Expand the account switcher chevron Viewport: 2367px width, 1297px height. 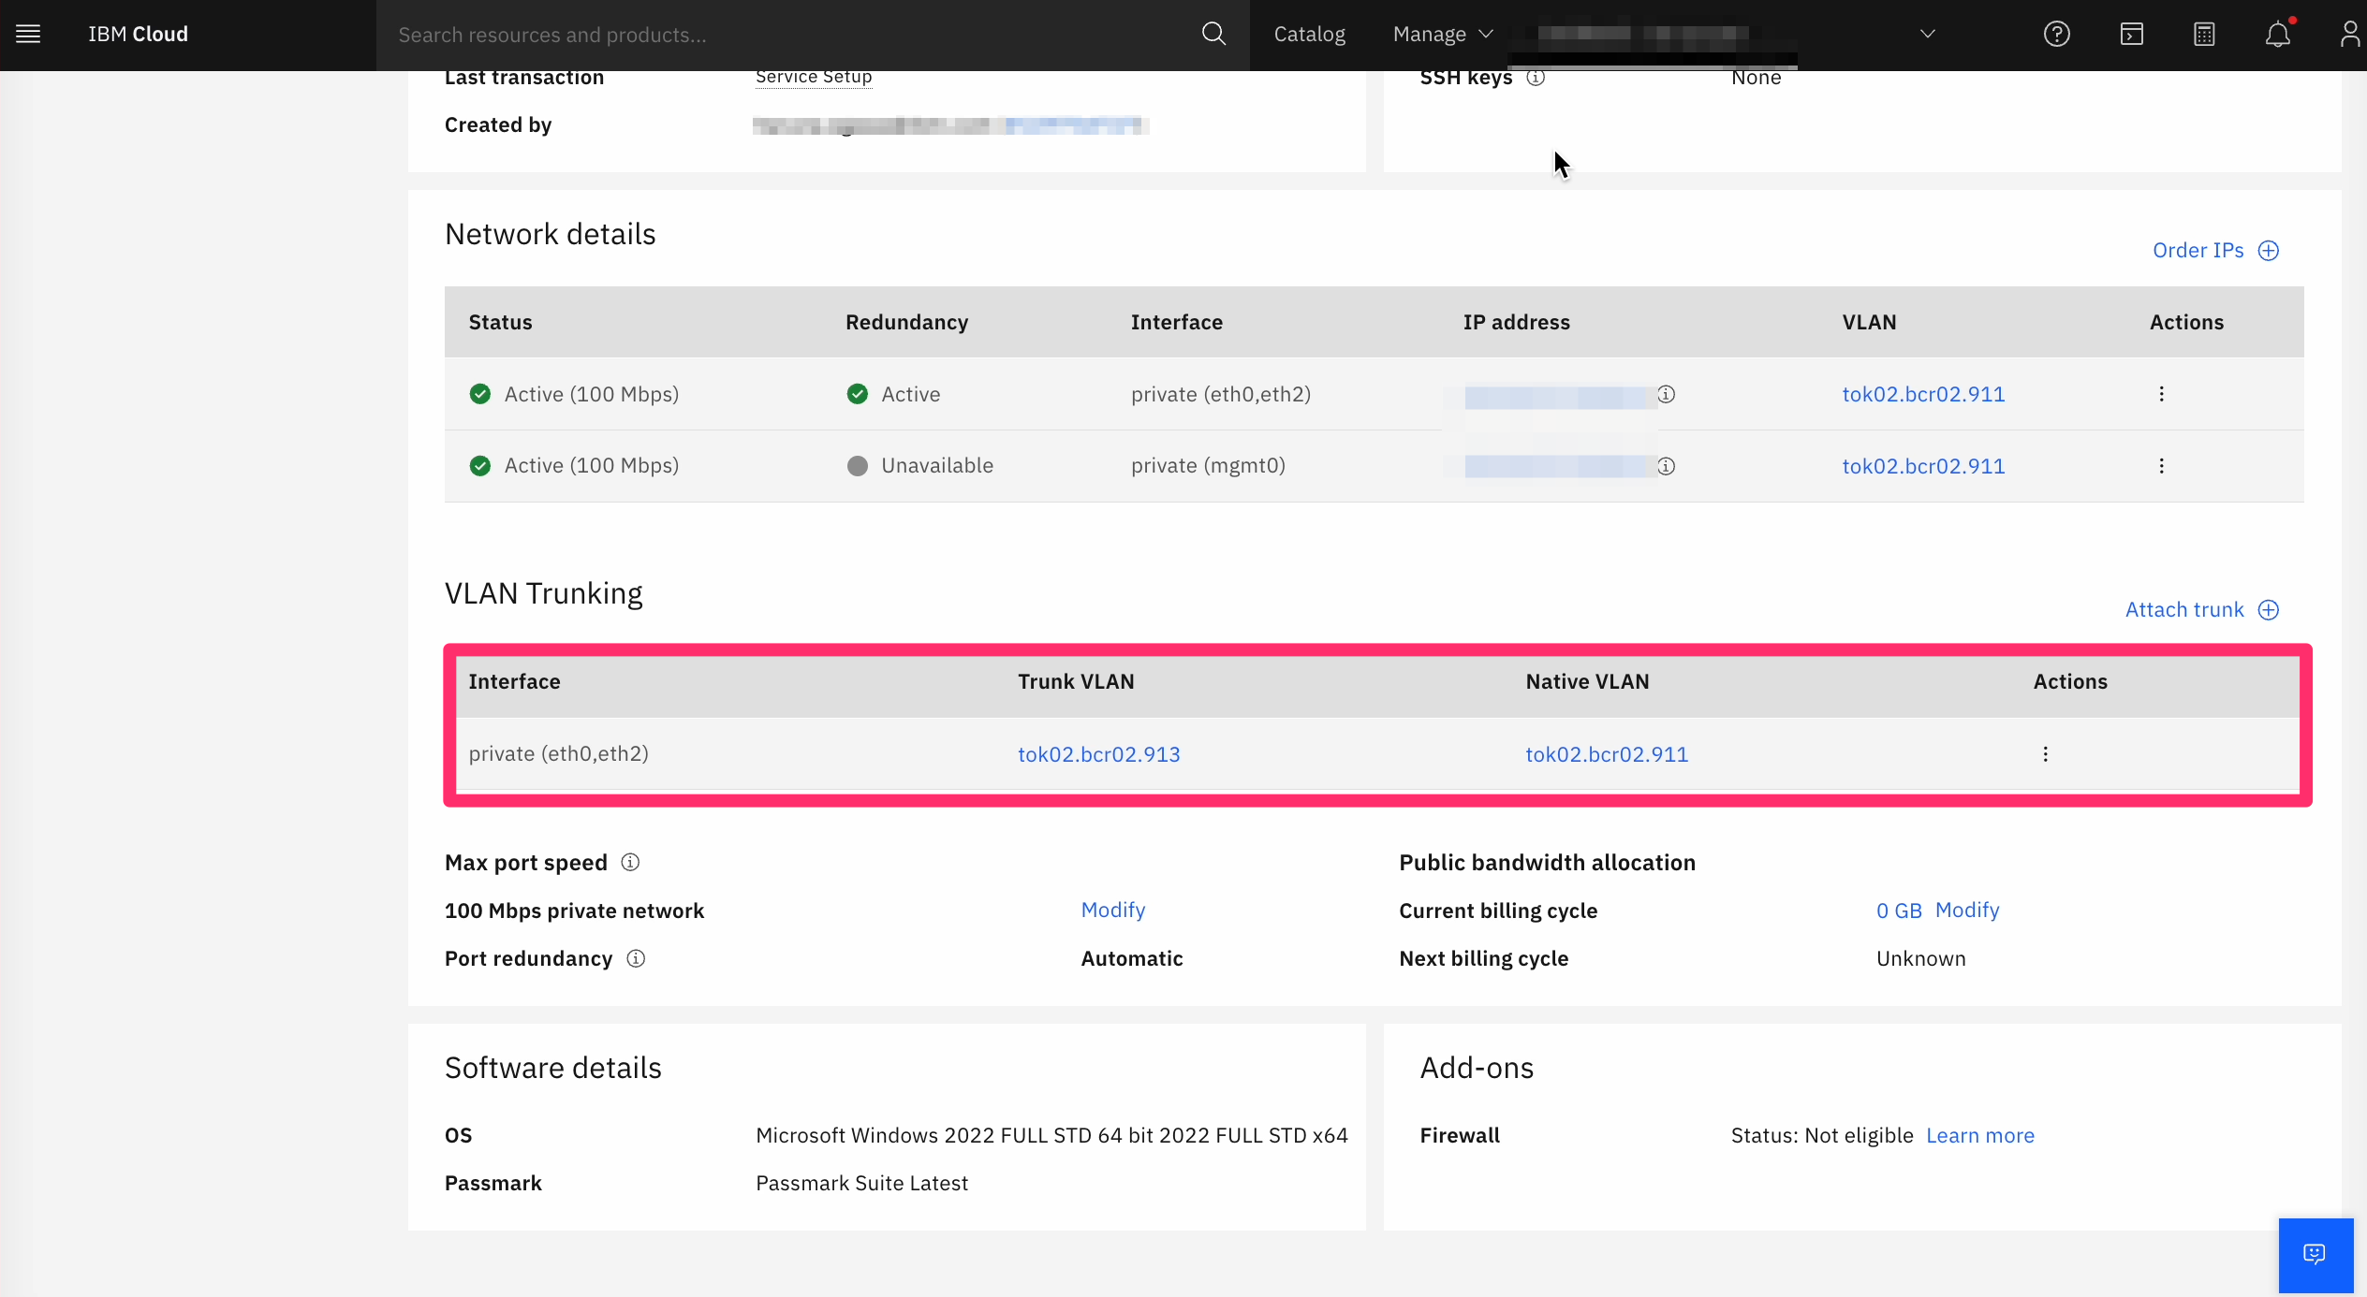pos(1927,35)
